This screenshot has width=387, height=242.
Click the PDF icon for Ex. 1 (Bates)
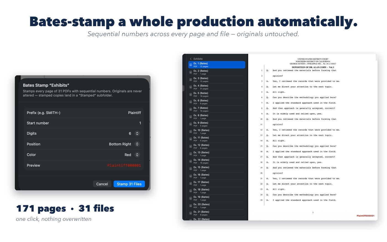pos(191,65)
